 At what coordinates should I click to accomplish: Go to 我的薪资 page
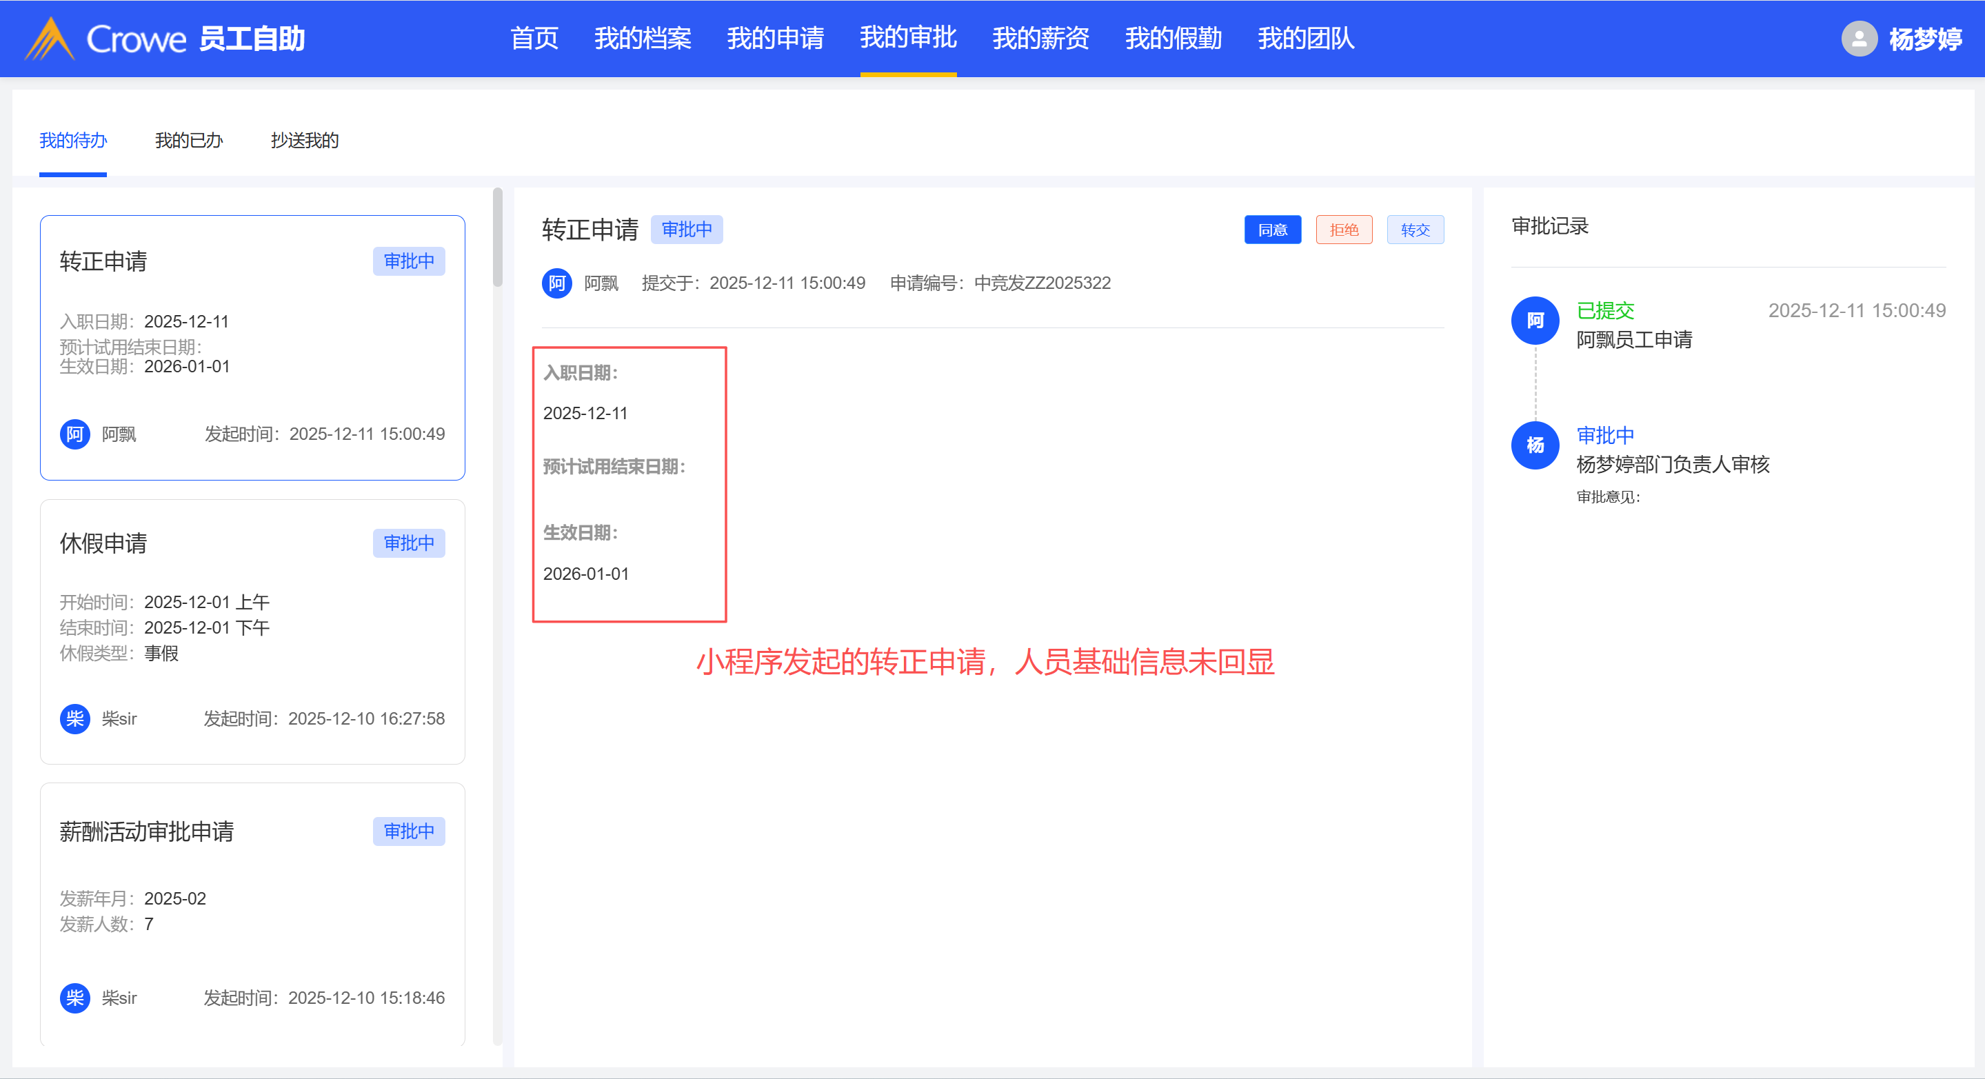(1040, 39)
